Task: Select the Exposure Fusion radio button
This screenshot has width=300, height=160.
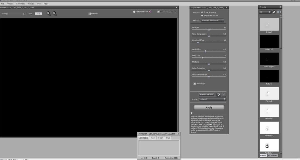Action: click(202, 15)
